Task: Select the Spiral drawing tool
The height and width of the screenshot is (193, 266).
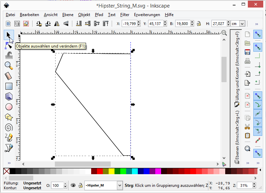Action: [9, 127]
